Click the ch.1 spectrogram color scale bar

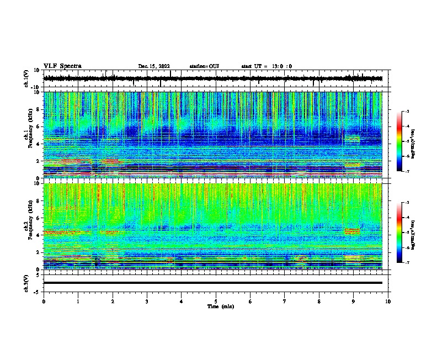pos(399,141)
